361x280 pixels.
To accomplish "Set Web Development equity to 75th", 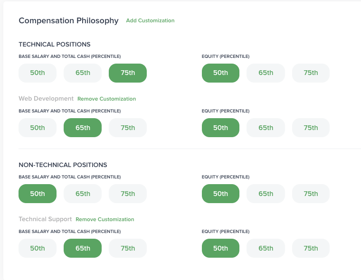I will pyautogui.click(x=311, y=128).
